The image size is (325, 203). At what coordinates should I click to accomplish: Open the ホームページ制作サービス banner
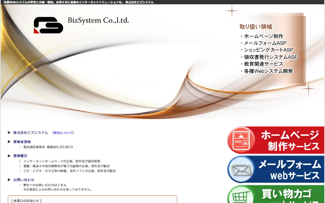(x=276, y=140)
